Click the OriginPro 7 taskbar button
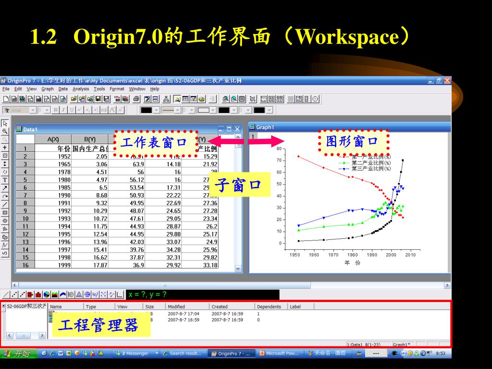Screen dimensions: 492x369 click(231, 353)
